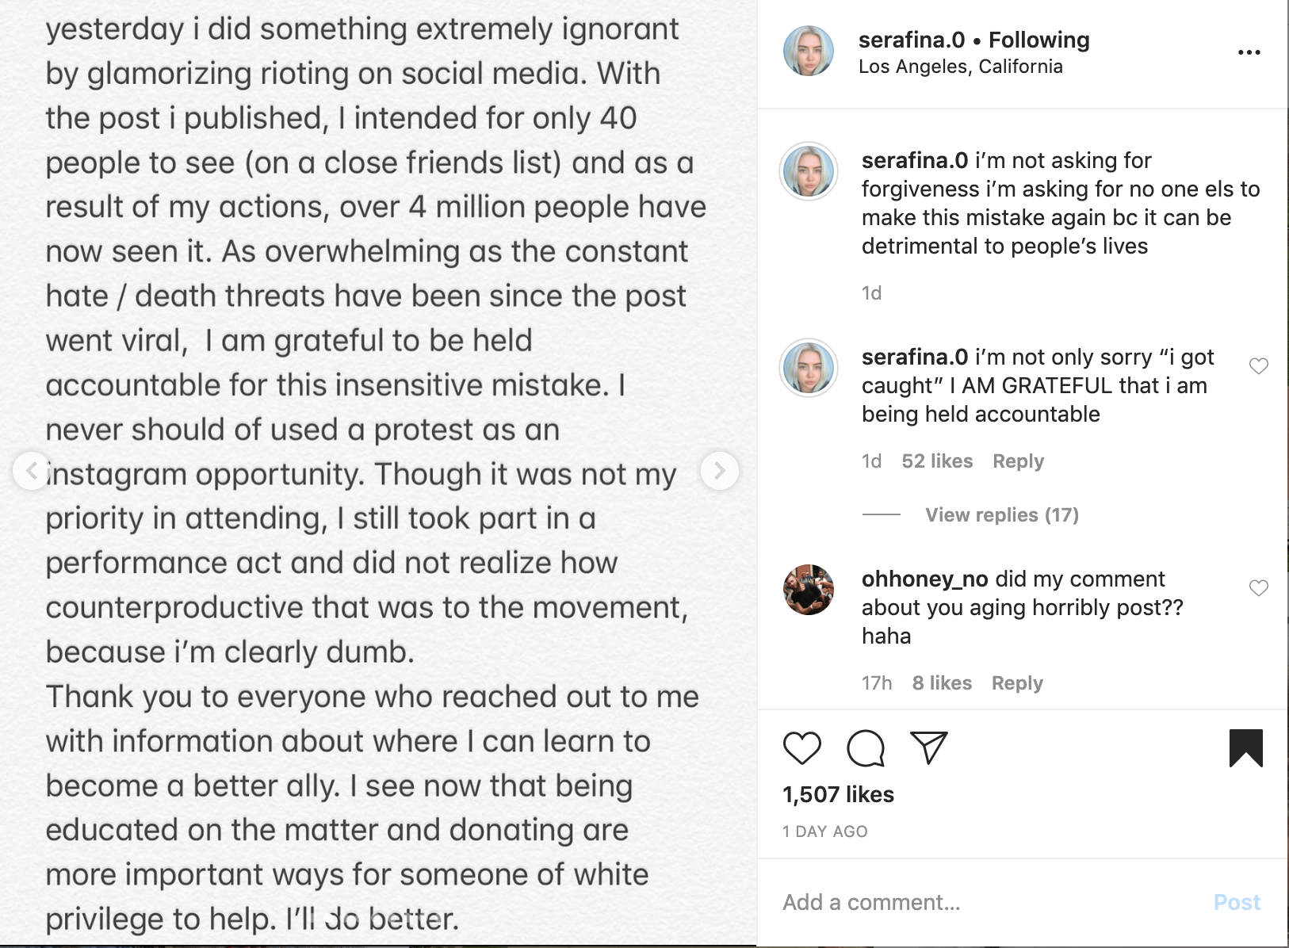Viewport: 1289px width, 948px height.
Task: Click the Post comment button
Action: click(x=1237, y=902)
